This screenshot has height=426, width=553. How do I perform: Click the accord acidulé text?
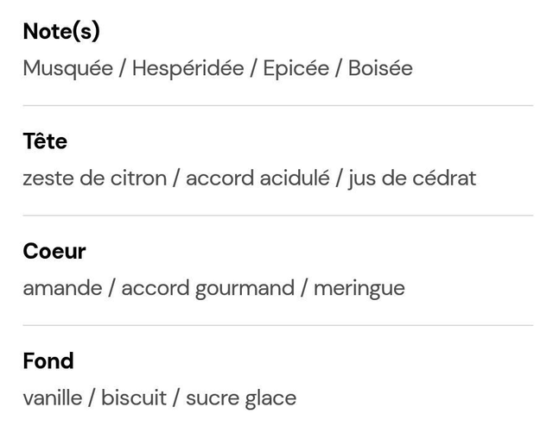pyautogui.click(x=257, y=179)
